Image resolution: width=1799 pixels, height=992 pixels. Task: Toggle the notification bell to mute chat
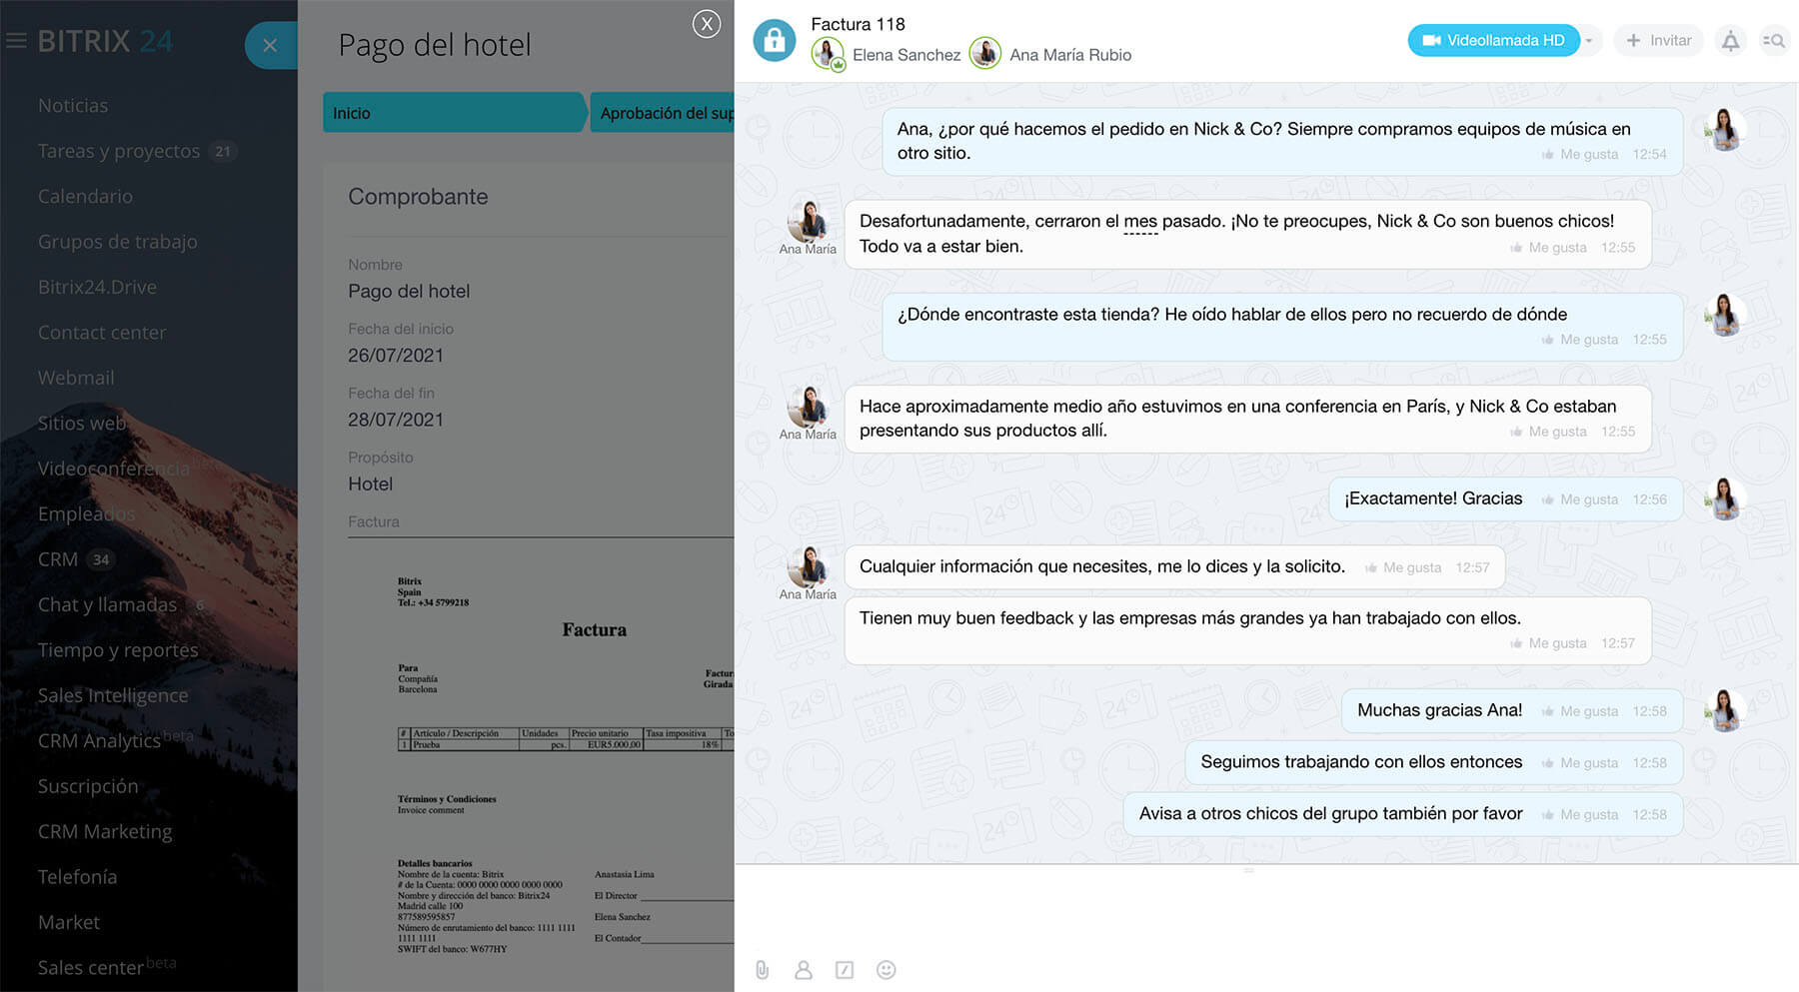tap(1730, 41)
